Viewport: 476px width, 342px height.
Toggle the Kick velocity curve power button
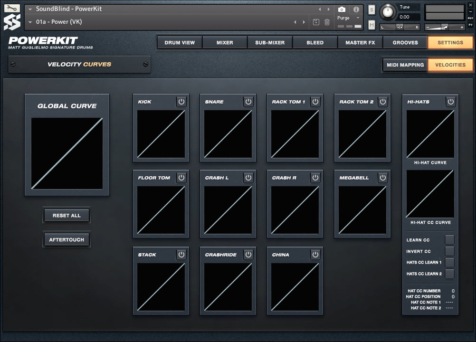181,101
